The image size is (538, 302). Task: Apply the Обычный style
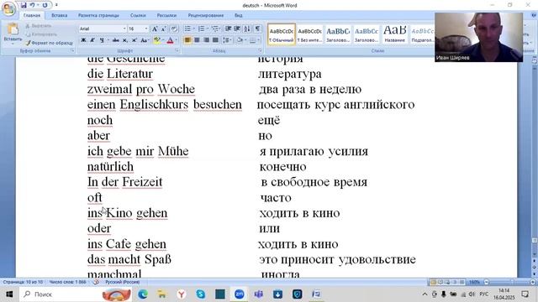[x=282, y=34]
